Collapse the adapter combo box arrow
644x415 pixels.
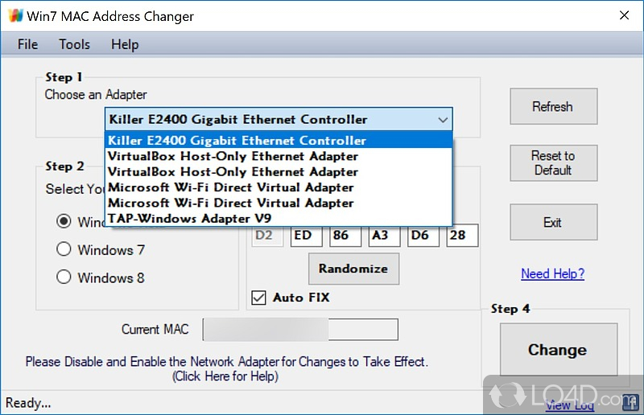click(x=442, y=120)
